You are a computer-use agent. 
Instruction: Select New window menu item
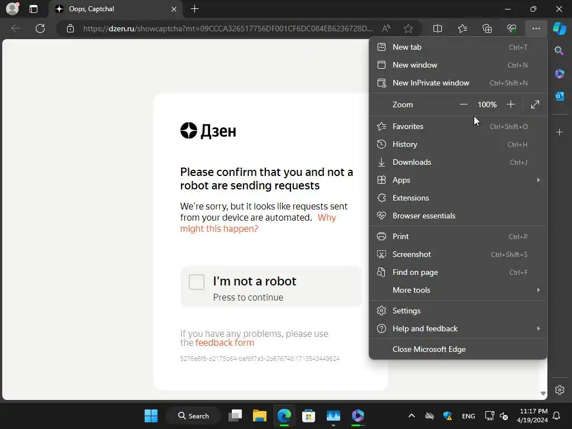click(458, 65)
